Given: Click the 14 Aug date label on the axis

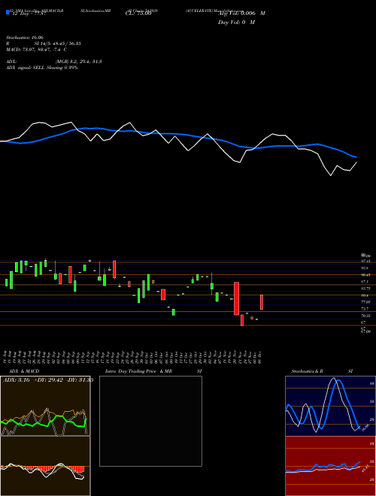Looking at the screenshot, I should click(6, 358).
